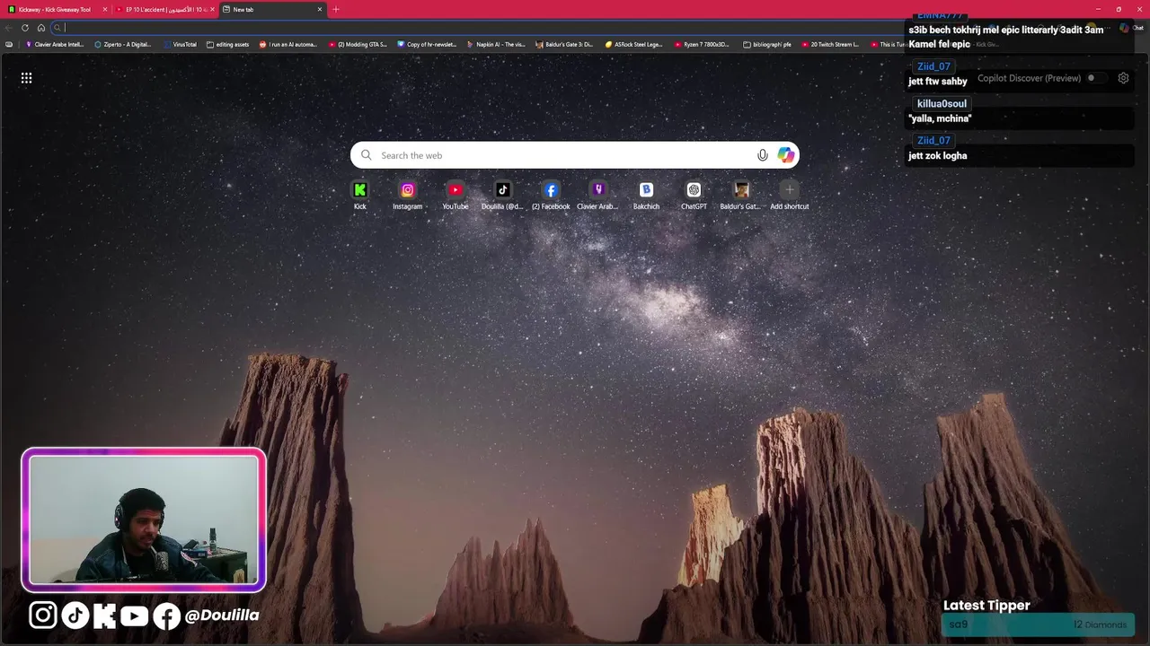Open (2) Modding GTA S... bookmark
This screenshot has width=1150, height=646.
358,44
